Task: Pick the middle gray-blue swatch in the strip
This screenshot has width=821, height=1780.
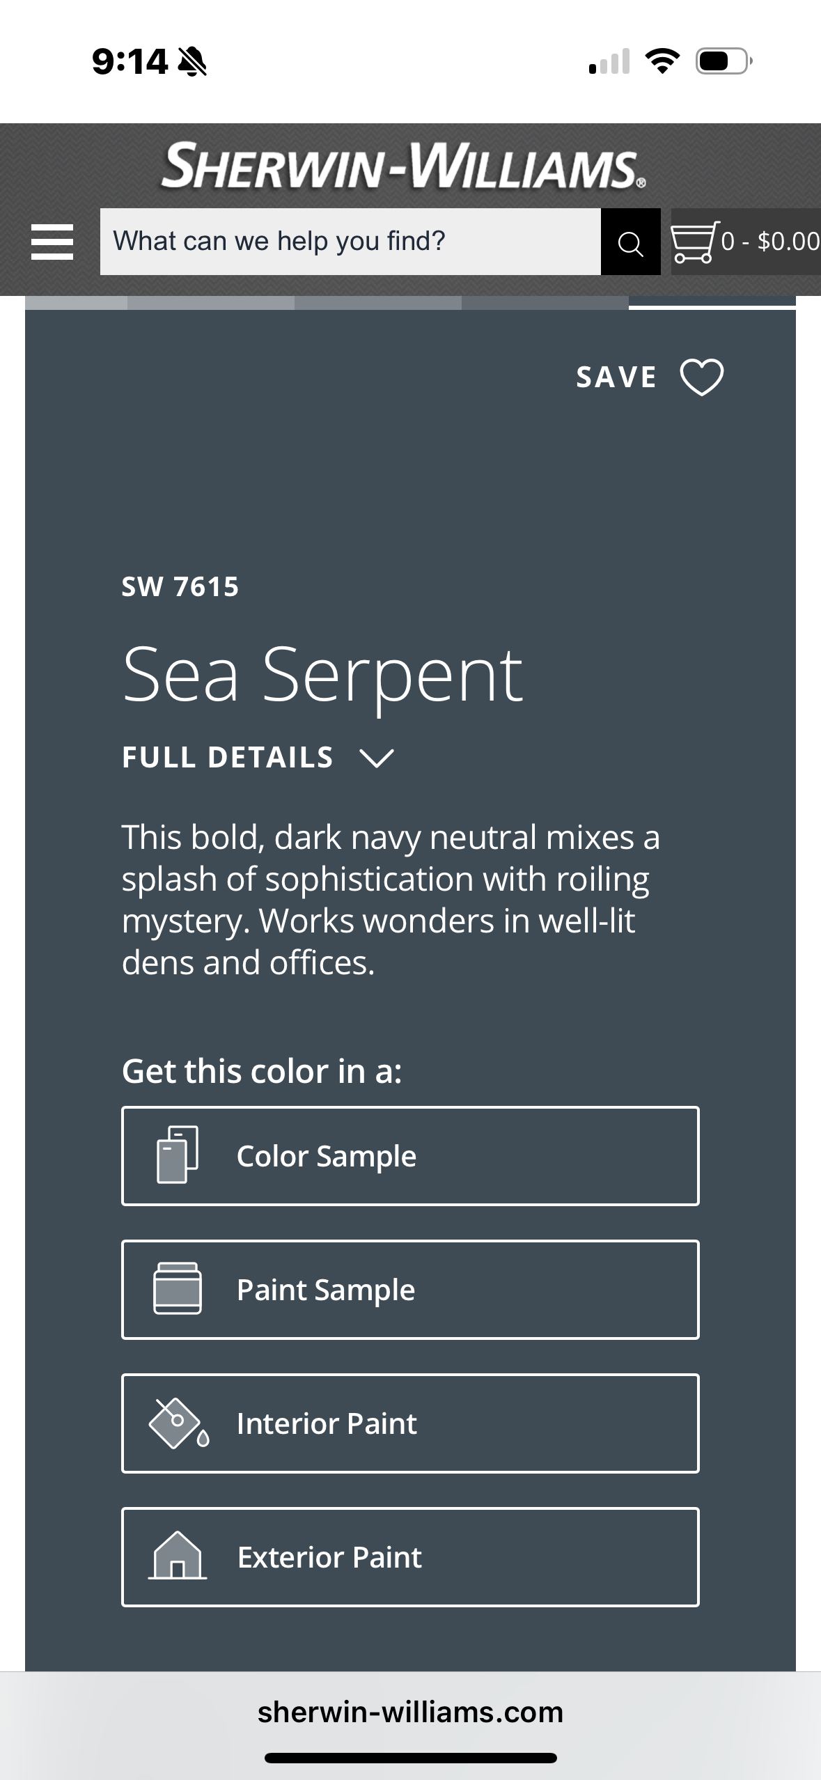Action: click(377, 303)
